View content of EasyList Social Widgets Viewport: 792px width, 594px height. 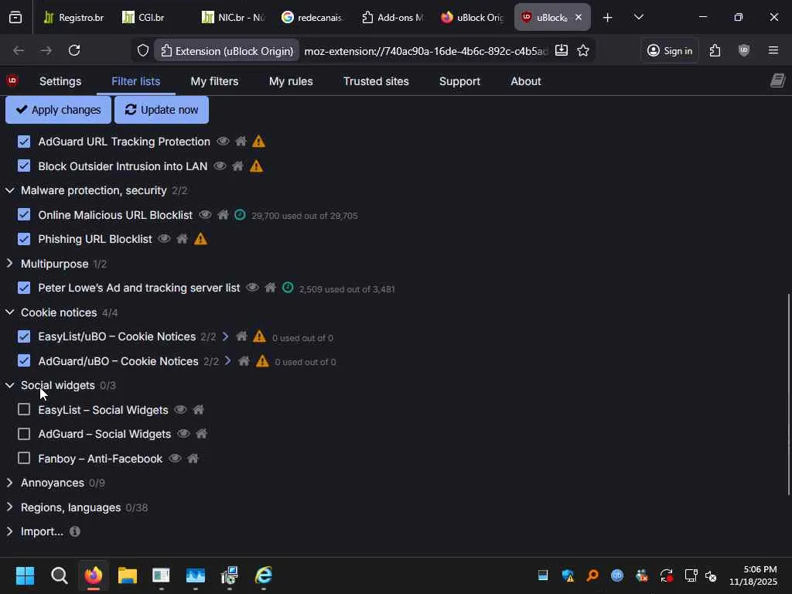pos(180,410)
